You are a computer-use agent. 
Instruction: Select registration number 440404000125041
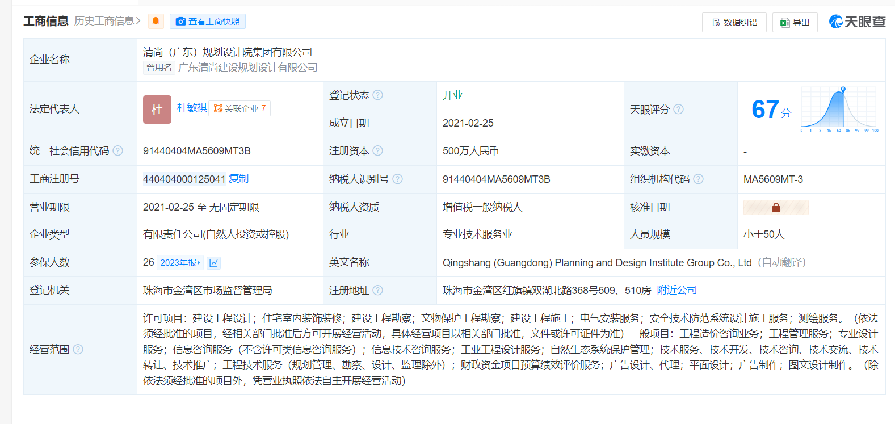point(184,179)
